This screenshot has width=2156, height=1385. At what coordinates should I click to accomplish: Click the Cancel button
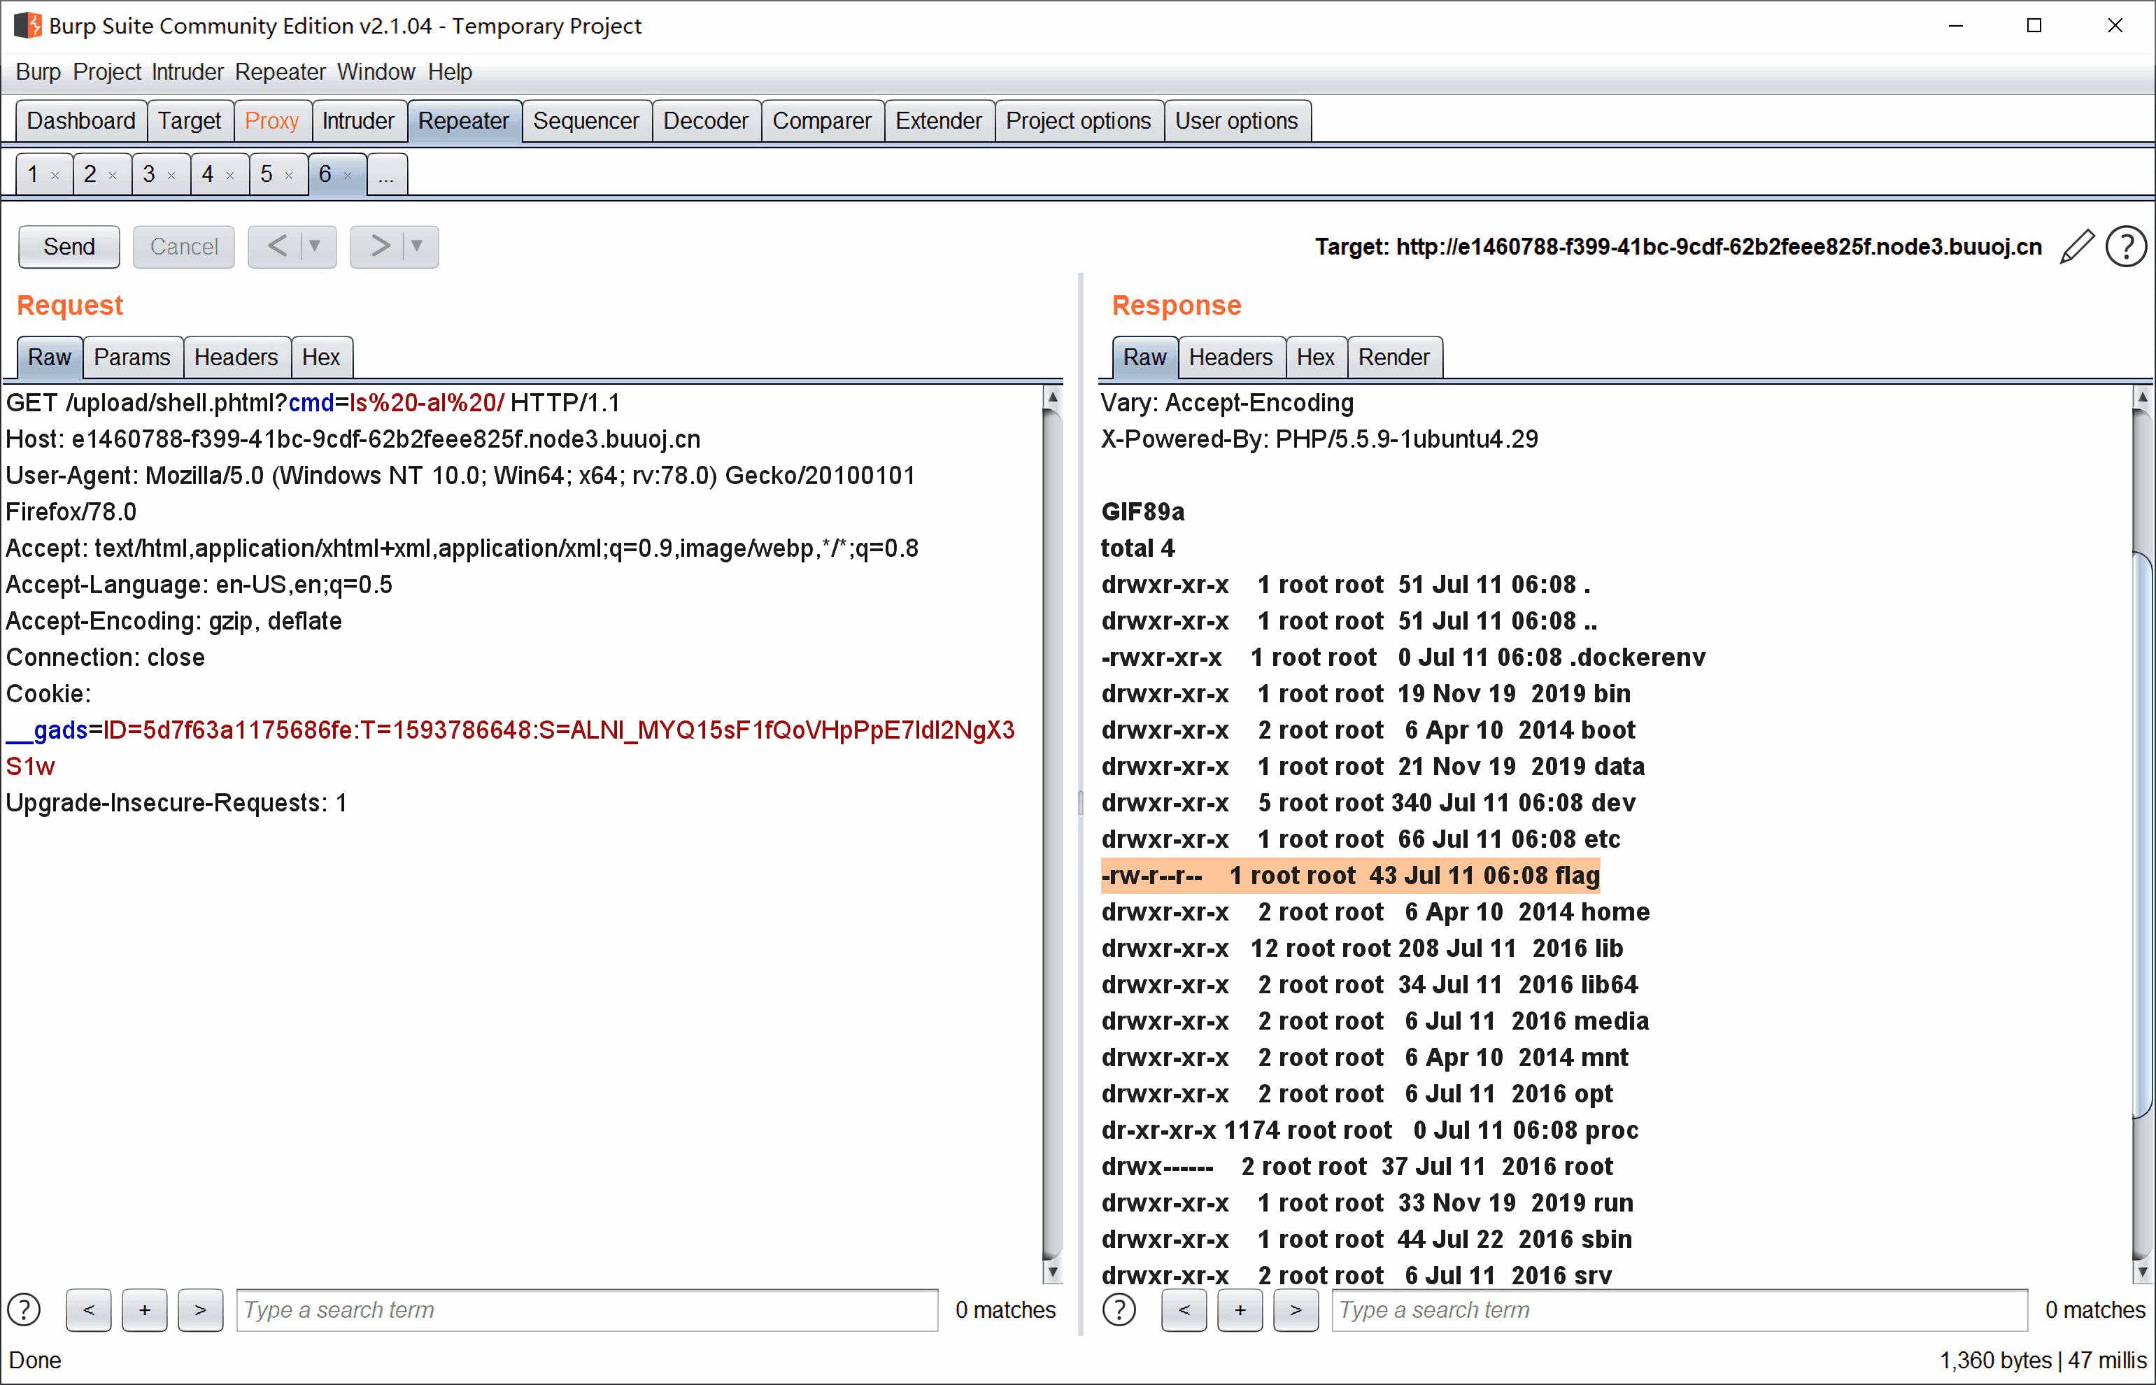[183, 246]
